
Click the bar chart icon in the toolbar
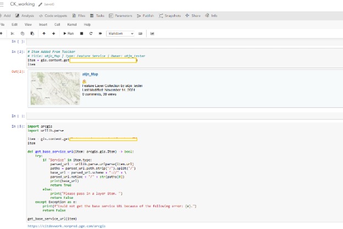point(152,34)
